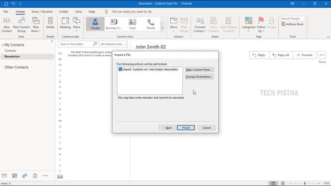This screenshot has width=331, height=186.
Task: Click Map Custom Fields button
Action: (x=200, y=70)
